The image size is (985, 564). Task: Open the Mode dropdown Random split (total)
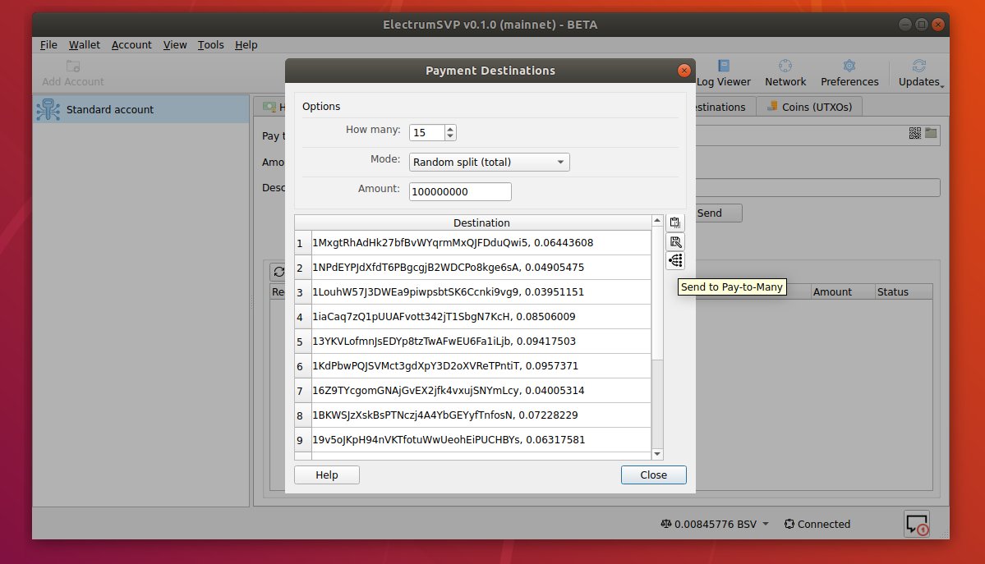(x=489, y=162)
